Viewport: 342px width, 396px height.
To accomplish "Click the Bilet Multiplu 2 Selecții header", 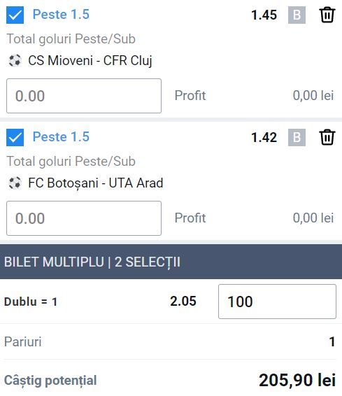I will [x=171, y=262].
